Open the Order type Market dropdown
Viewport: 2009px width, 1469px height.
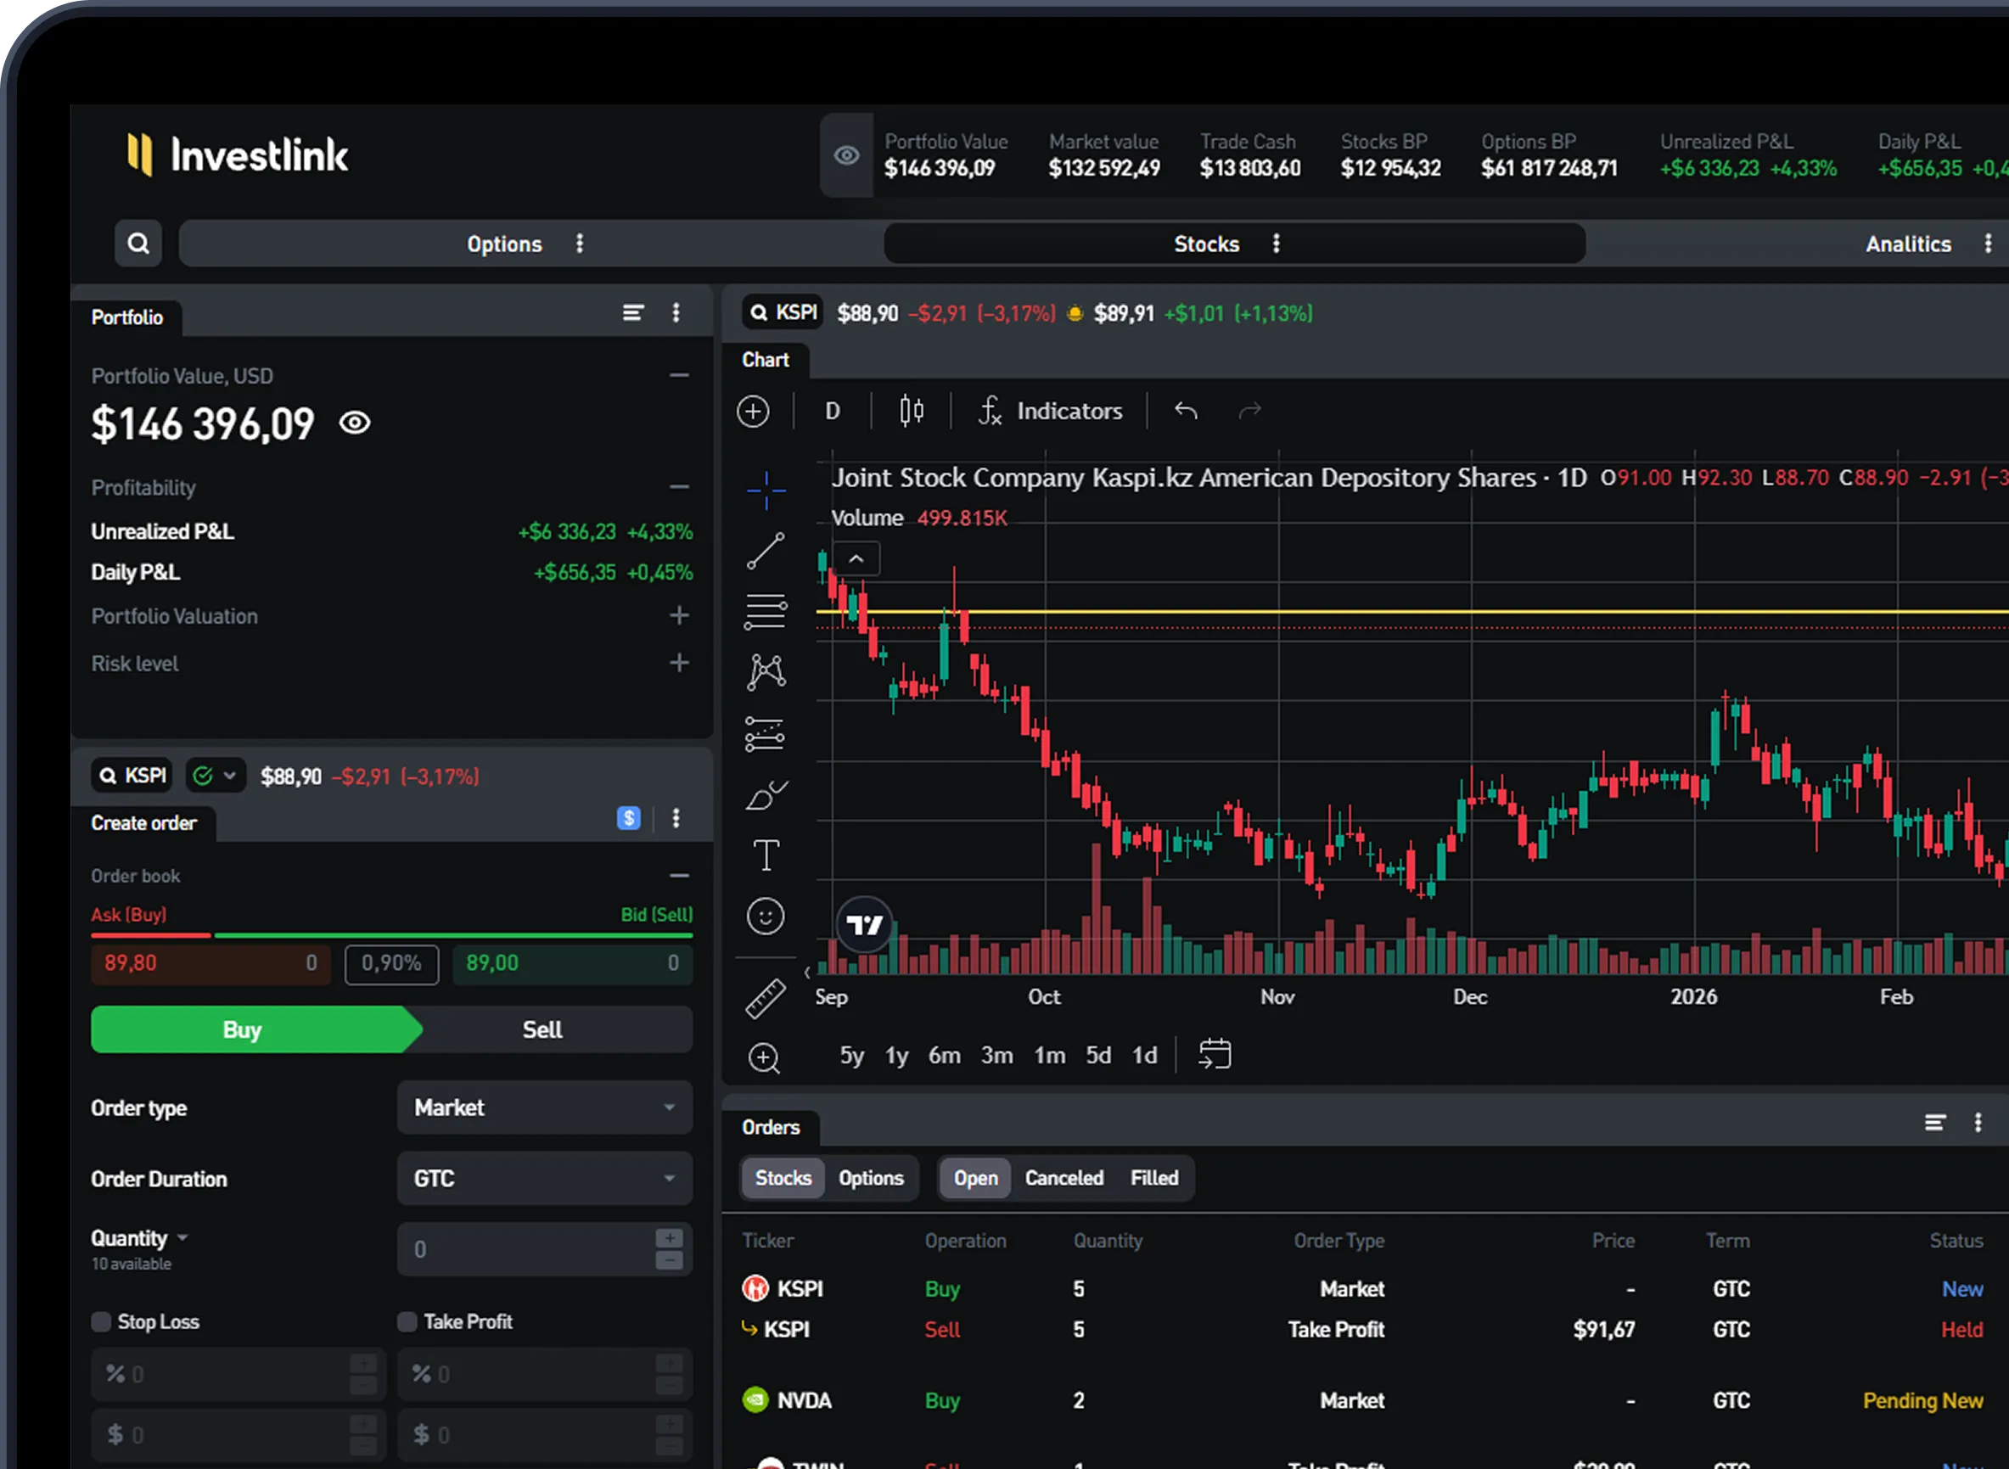tap(544, 1107)
